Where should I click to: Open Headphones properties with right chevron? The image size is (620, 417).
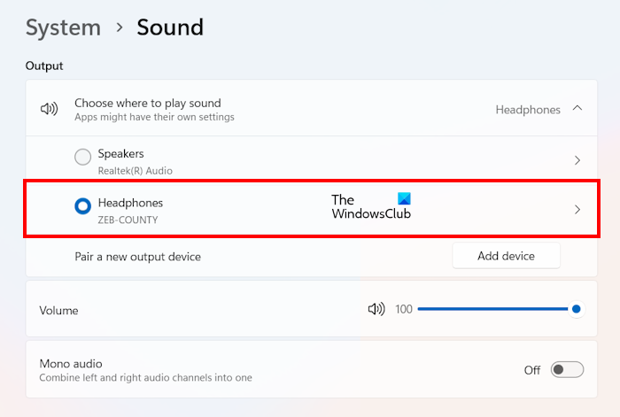(577, 210)
